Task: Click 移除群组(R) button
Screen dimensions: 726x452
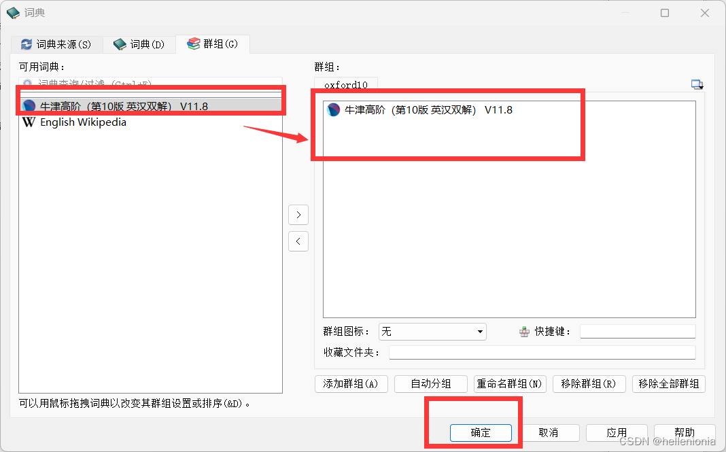Action: (x=589, y=384)
